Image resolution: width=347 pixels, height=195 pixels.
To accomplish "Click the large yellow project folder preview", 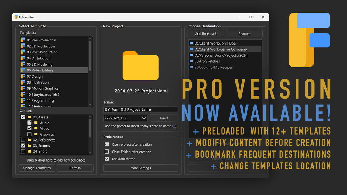I will point(141,66).
